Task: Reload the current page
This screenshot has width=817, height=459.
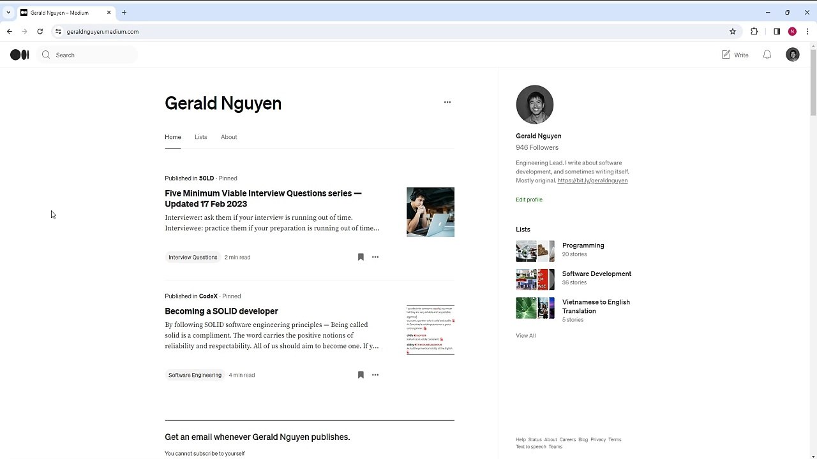Action: tap(40, 31)
